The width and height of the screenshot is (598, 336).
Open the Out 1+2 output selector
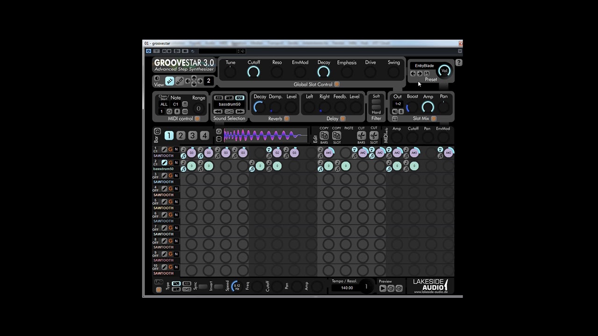[x=398, y=104]
